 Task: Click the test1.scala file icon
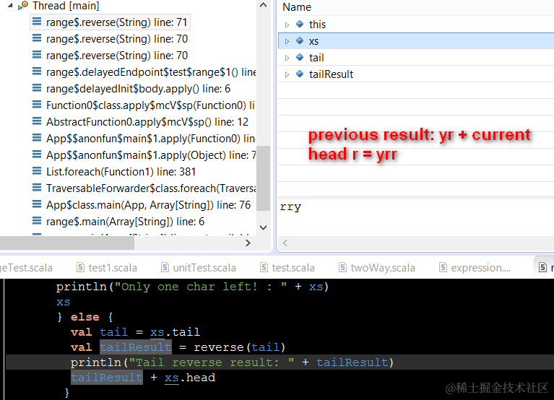[81, 268]
